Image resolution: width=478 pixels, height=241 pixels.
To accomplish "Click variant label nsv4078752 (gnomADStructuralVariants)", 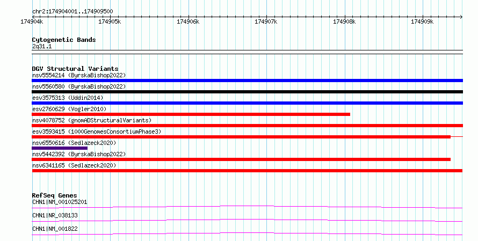I will coord(92,120).
